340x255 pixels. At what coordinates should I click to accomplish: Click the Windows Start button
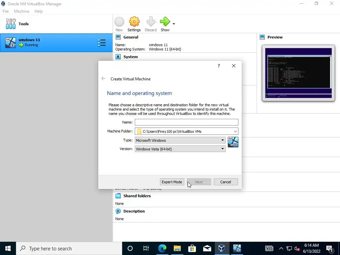pyautogui.click(x=8, y=248)
